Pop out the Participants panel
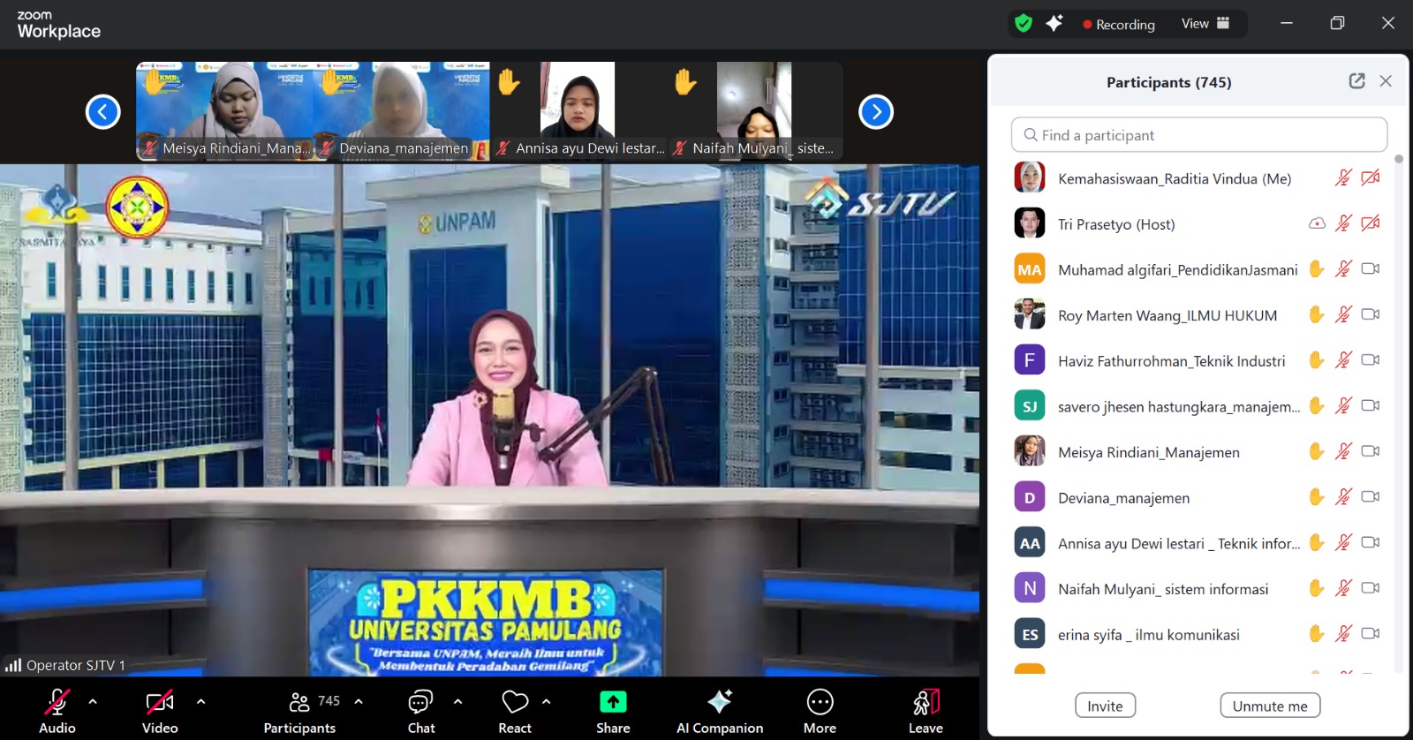This screenshot has height=740, width=1413. coord(1357,81)
